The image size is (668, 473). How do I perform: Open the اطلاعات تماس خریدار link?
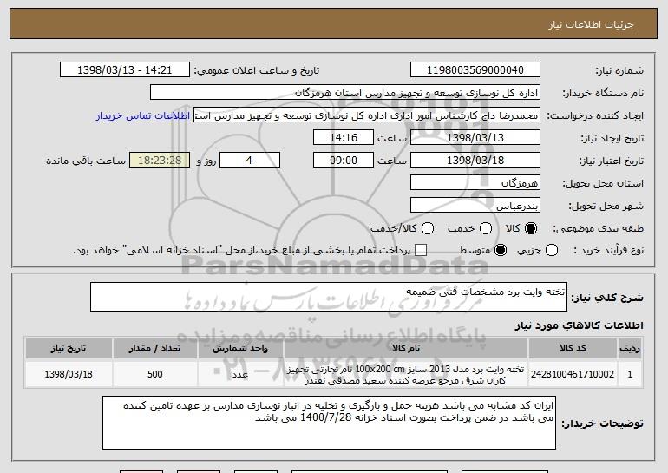click(143, 115)
